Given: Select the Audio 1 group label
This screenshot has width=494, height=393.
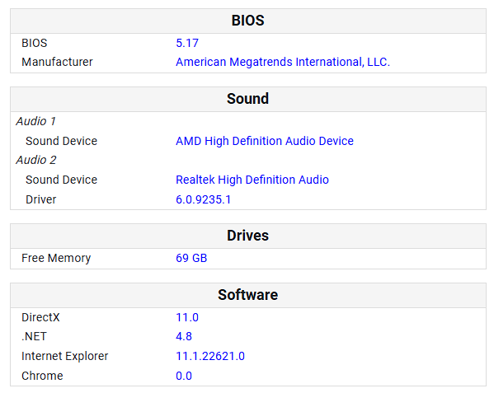Looking at the screenshot, I should click(x=36, y=121).
